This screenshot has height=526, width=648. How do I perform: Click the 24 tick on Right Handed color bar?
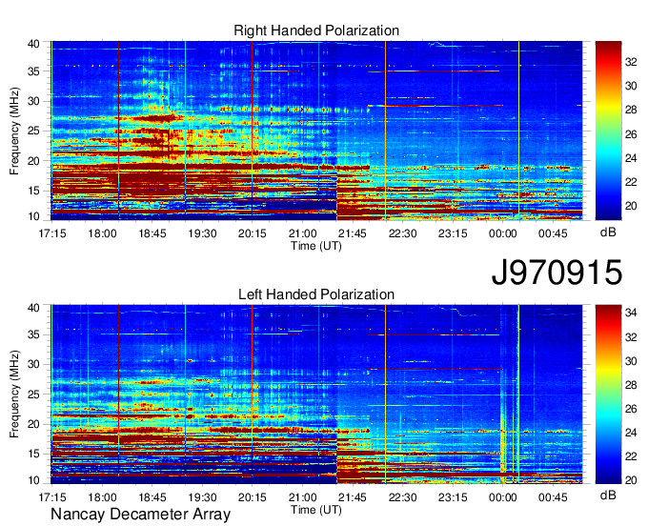coord(631,158)
